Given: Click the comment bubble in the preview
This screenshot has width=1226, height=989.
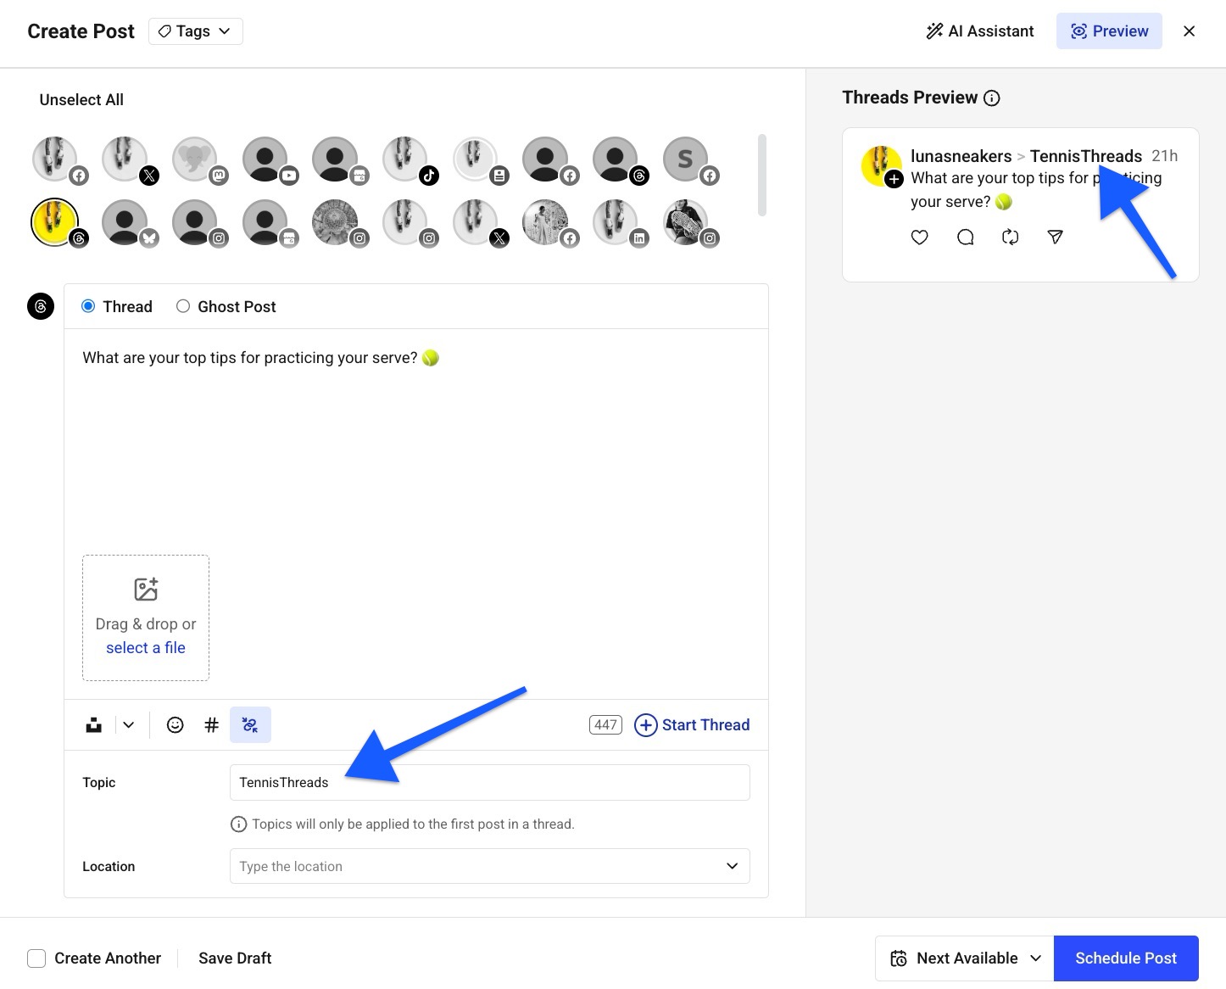Looking at the screenshot, I should (965, 237).
